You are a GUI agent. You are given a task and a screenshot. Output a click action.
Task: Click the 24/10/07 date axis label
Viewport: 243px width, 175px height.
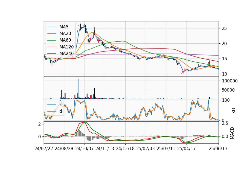click(85, 149)
